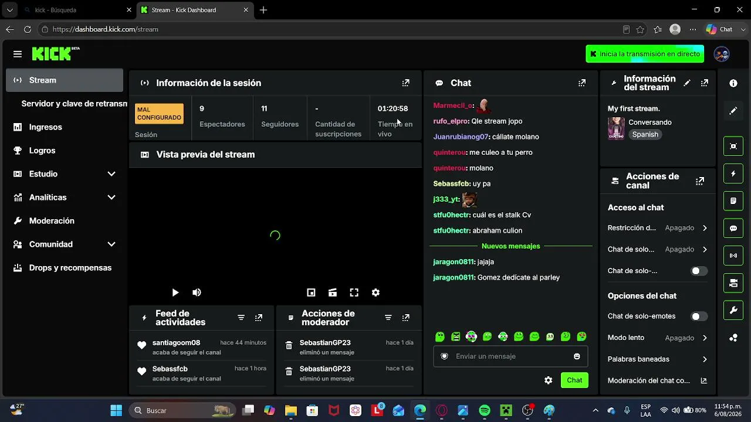This screenshot has height=422, width=751.
Task: Show hidden system tray icons
Action: click(596, 410)
